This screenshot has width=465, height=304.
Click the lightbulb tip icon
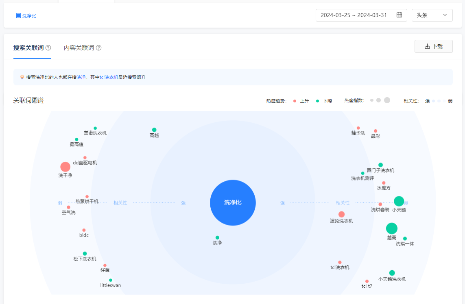pyautogui.click(x=22, y=77)
